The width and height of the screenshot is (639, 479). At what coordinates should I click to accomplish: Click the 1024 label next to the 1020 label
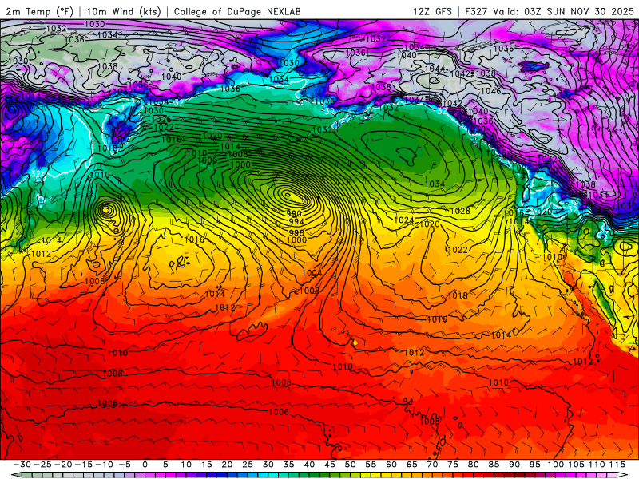coord(404,220)
